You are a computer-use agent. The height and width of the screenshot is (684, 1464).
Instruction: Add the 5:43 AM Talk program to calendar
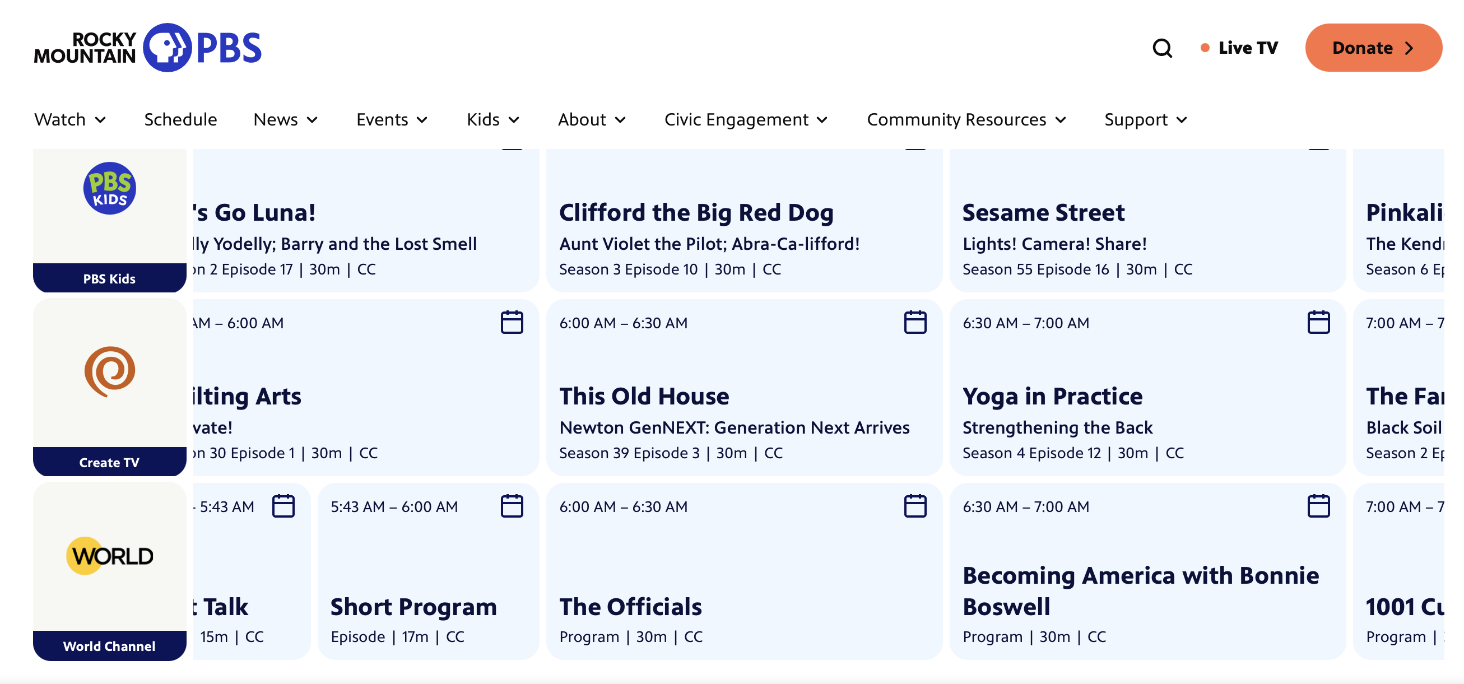(x=283, y=506)
